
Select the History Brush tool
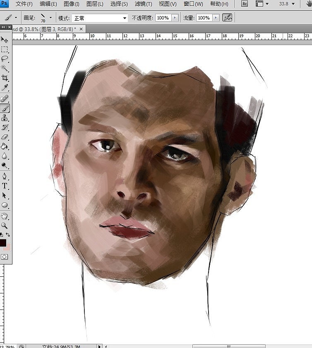pos(5,127)
